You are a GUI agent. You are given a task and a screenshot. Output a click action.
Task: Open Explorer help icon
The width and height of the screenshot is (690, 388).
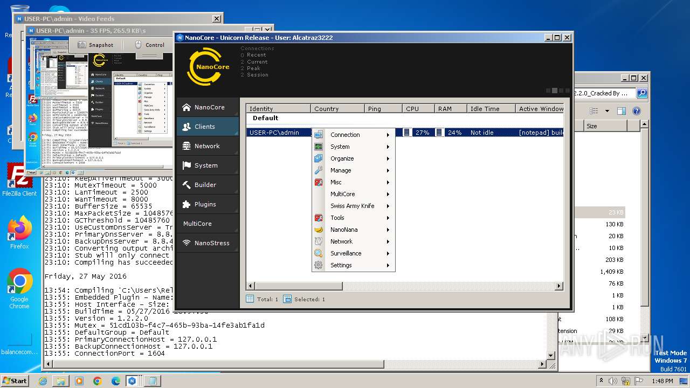tap(636, 111)
